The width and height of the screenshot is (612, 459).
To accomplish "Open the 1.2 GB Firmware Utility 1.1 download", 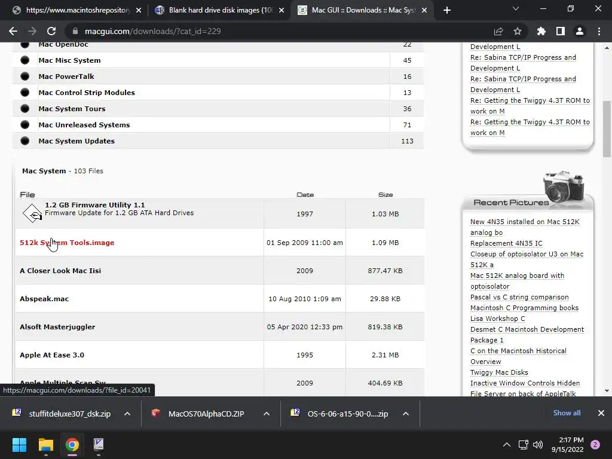I will pyautogui.click(x=95, y=205).
